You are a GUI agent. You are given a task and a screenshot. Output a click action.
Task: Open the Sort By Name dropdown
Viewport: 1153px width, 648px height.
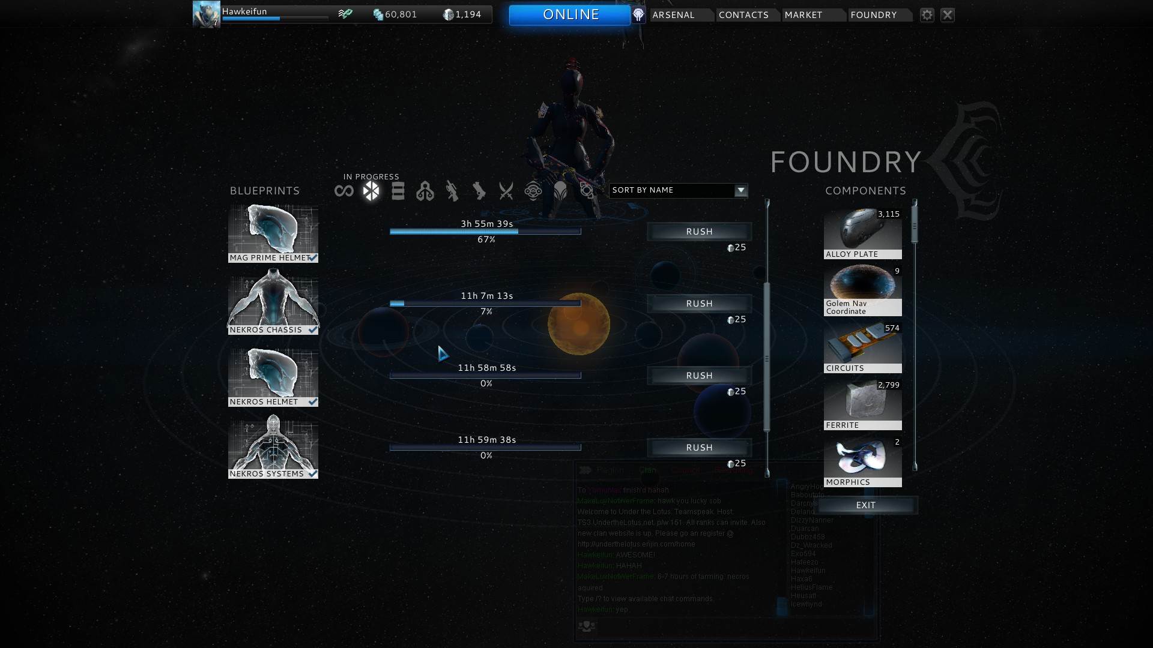pos(671,190)
